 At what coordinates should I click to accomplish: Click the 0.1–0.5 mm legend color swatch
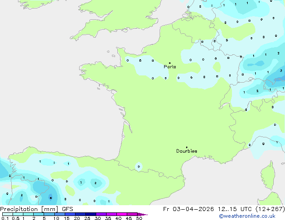point(8,214)
